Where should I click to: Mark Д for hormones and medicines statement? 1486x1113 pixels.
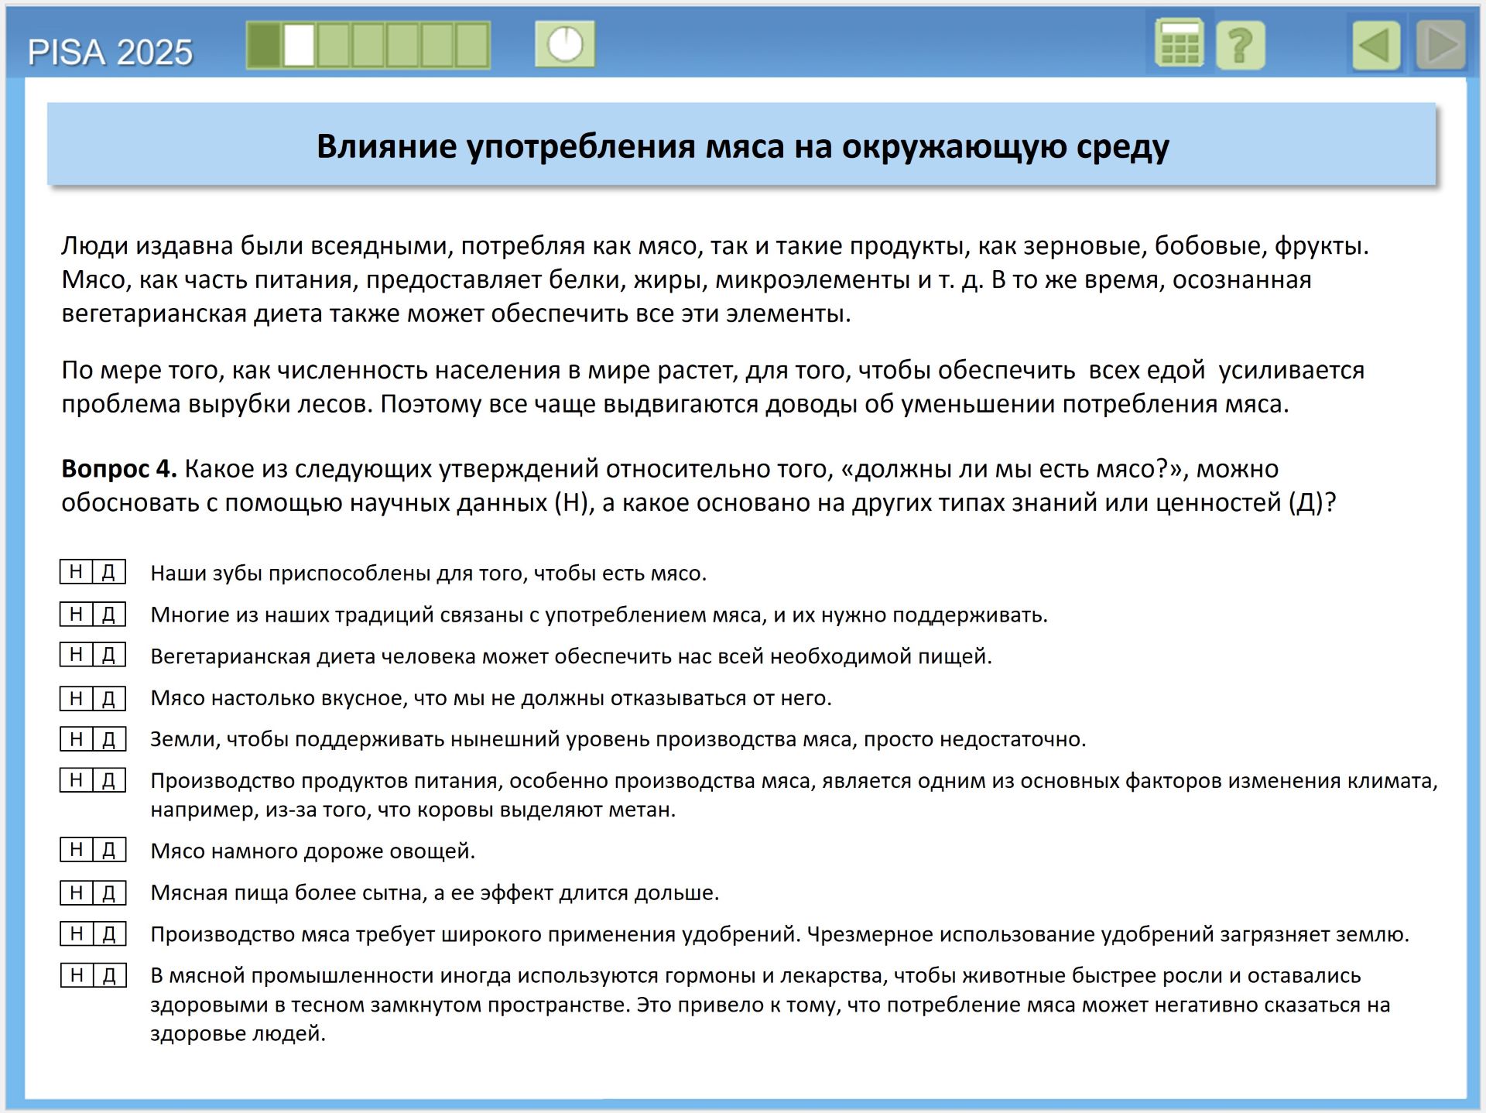tap(109, 975)
